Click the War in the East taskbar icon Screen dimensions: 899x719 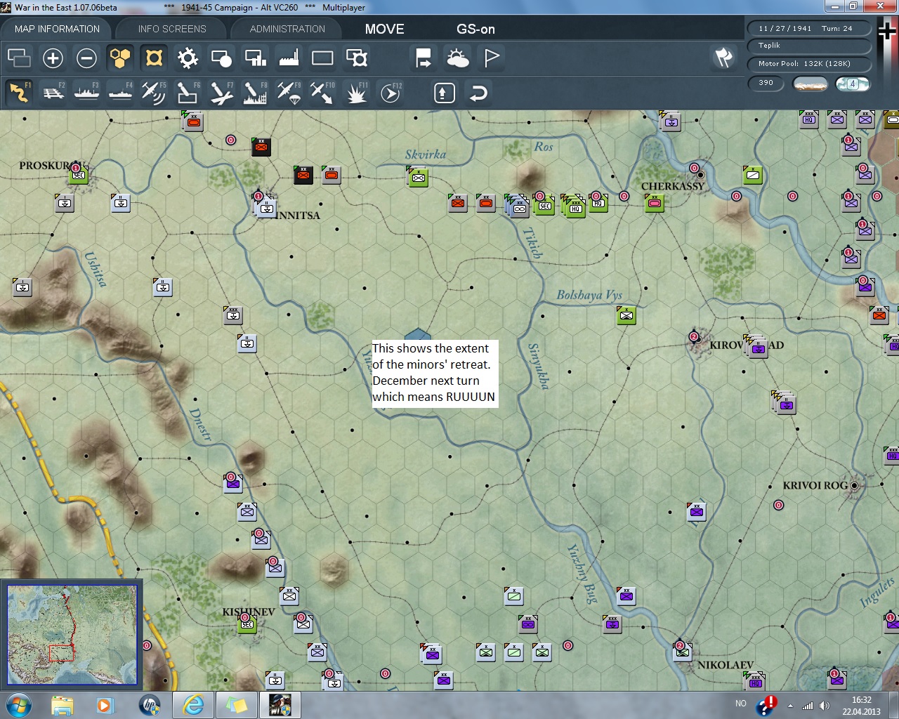(280, 705)
